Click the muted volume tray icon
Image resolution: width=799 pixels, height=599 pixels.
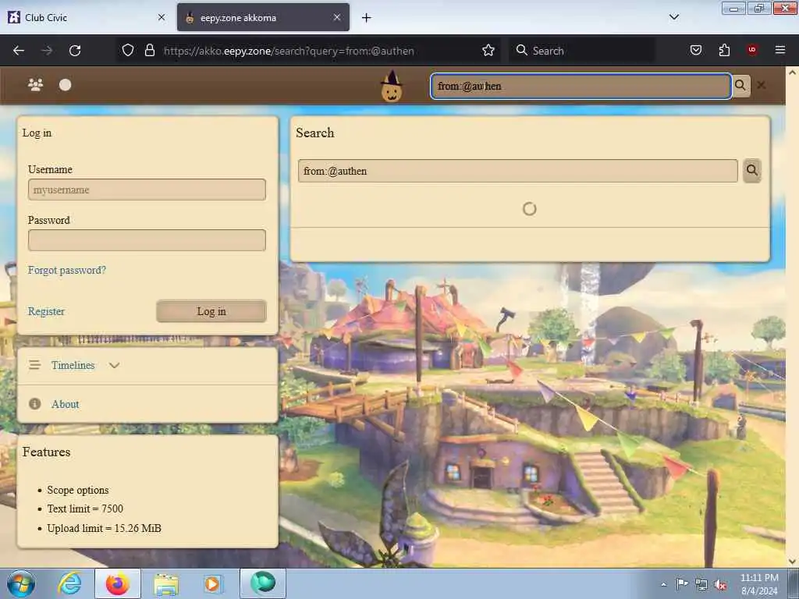click(x=720, y=584)
